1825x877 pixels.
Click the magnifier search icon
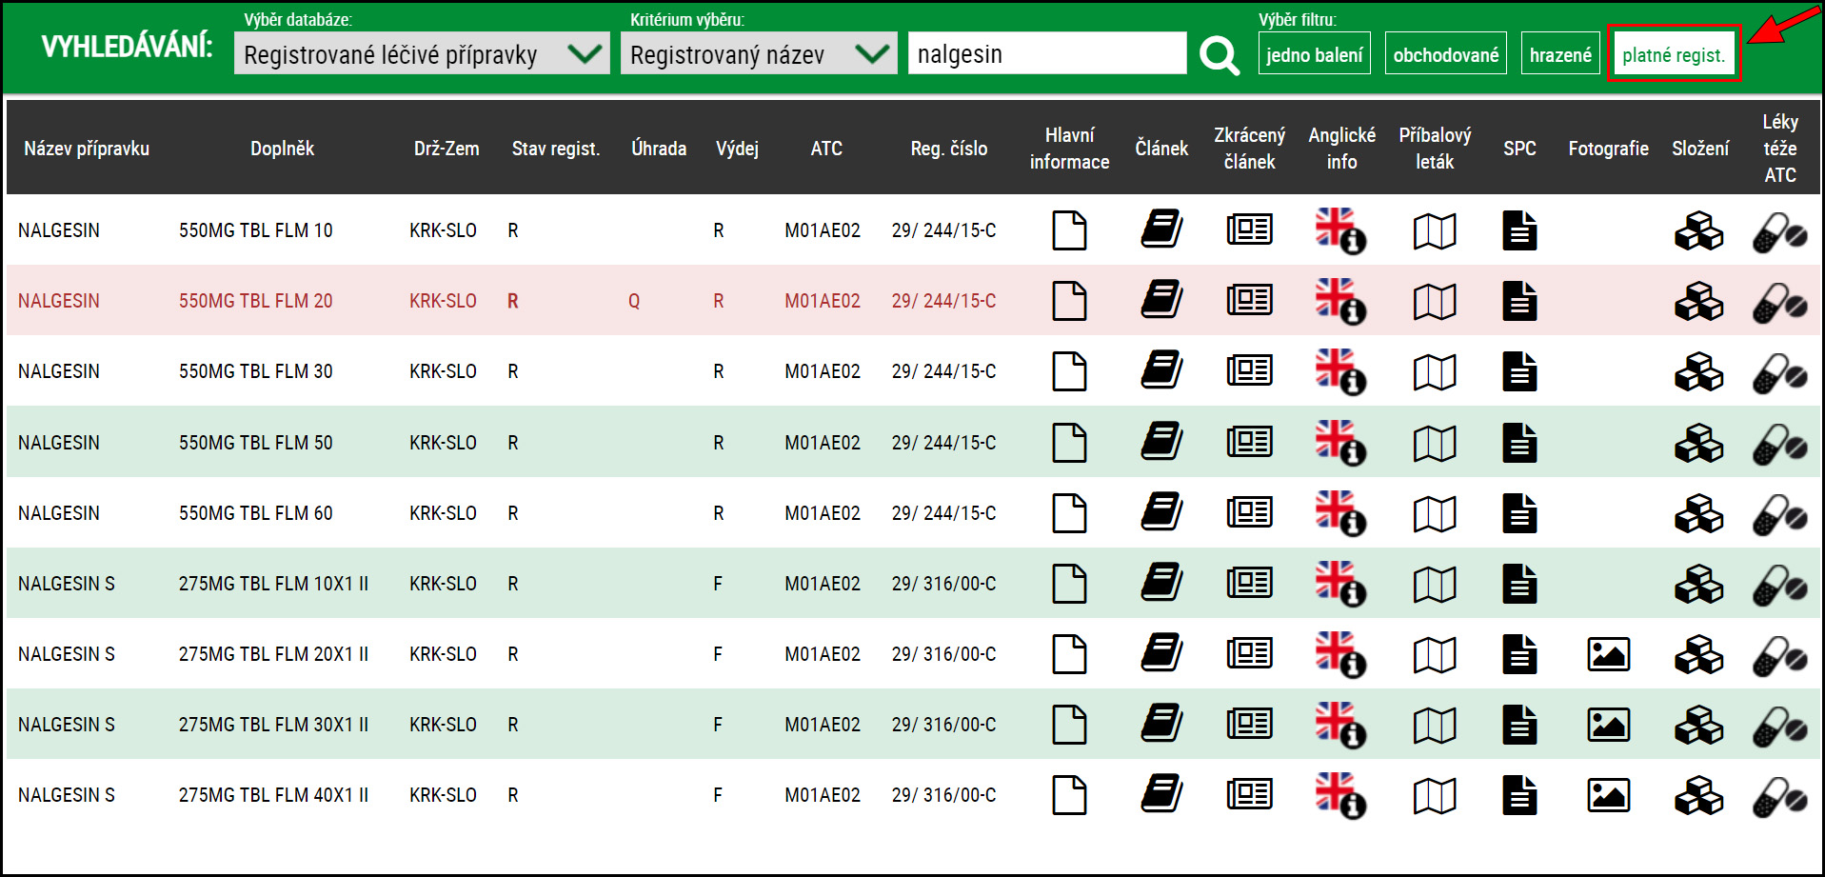pyautogui.click(x=1220, y=55)
